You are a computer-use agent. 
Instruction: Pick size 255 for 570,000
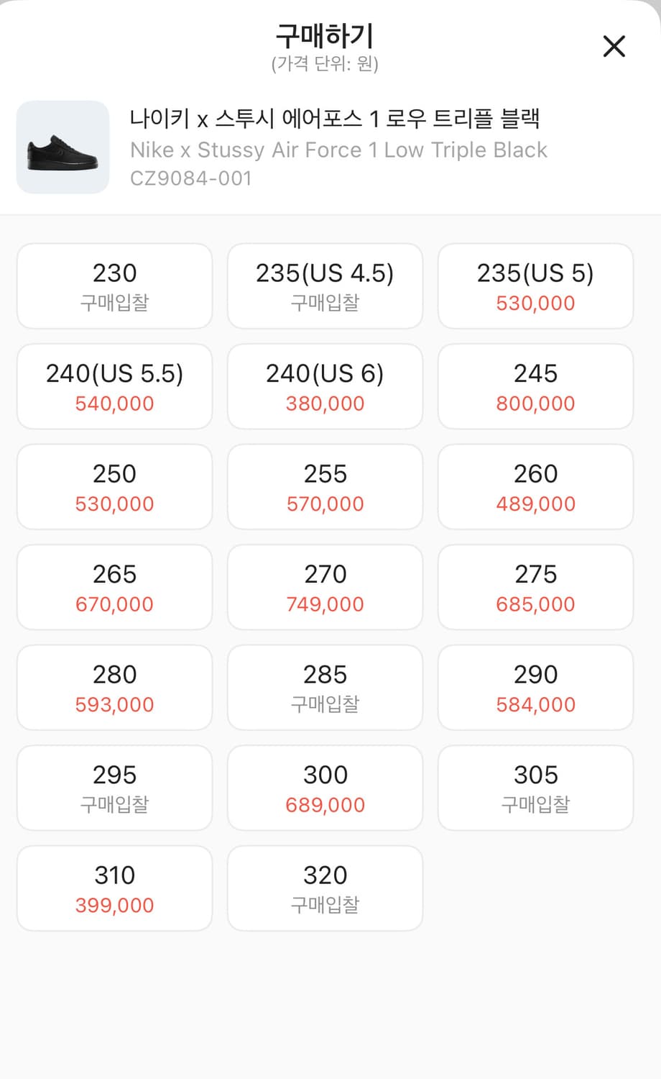tap(325, 487)
